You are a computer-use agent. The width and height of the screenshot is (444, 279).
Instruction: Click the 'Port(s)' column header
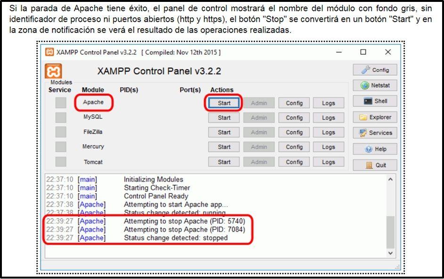pyautogui.click(x=190, y=90)
